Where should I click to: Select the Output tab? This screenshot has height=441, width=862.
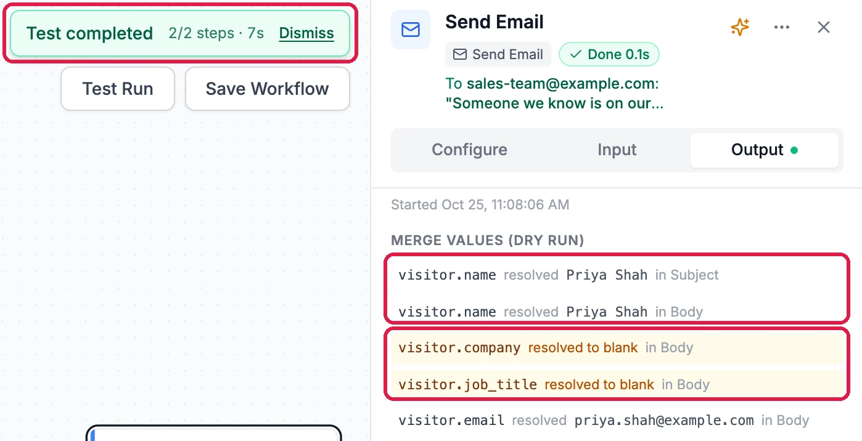click(x=764, y=150)
